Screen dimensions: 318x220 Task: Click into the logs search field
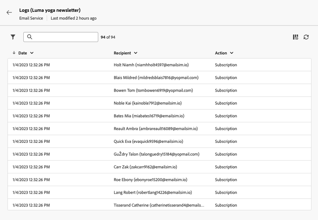pyautogui.click(x=64, y=37)
